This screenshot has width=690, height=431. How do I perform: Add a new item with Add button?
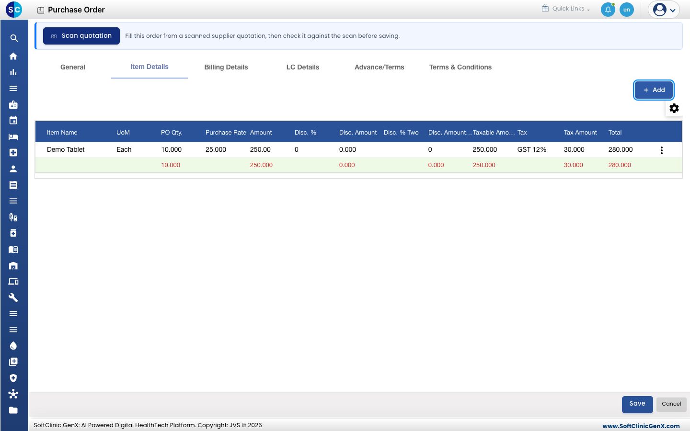coord(654,90)
